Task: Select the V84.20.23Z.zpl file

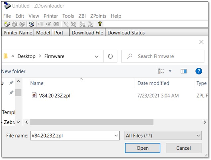Action: (x=55, y=96)
